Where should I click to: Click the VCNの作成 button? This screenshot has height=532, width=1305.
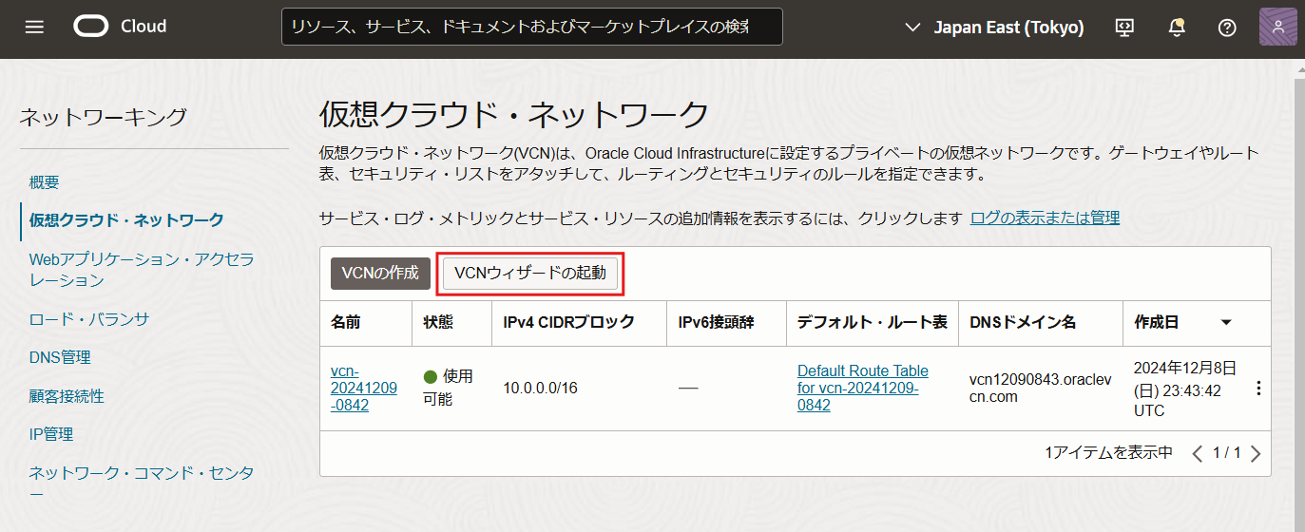point(380,273)
